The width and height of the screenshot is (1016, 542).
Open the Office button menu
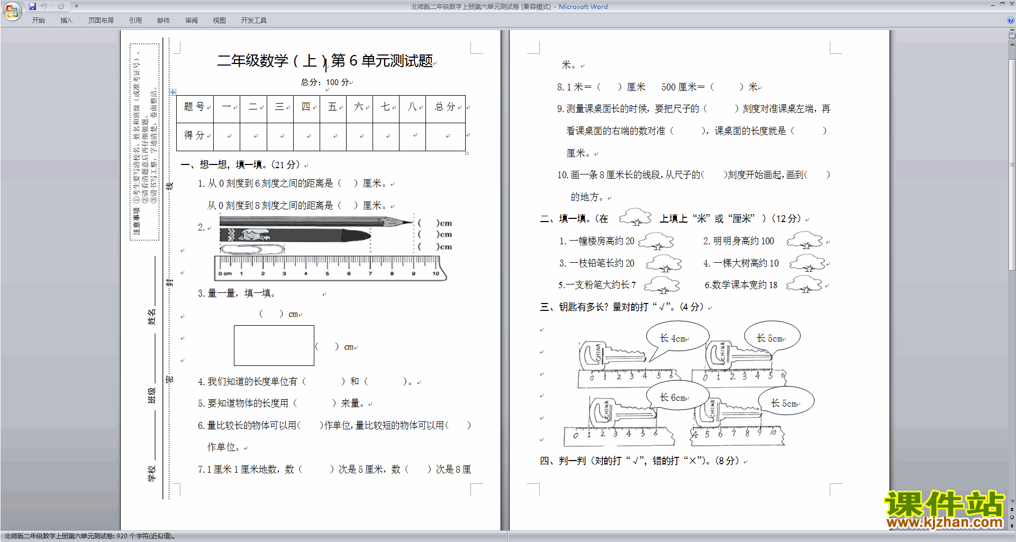(x=12, y=11)
